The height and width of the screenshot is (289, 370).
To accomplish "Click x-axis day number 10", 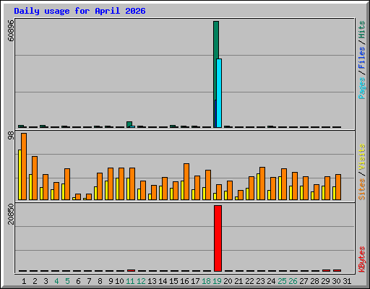I will 119,281.
